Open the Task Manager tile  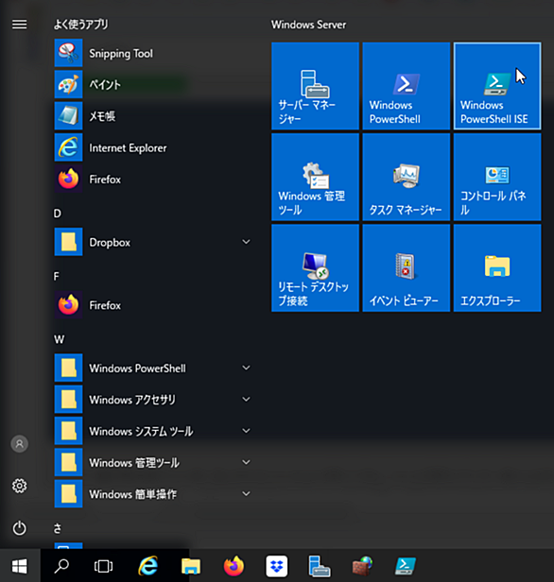point(406,177)
